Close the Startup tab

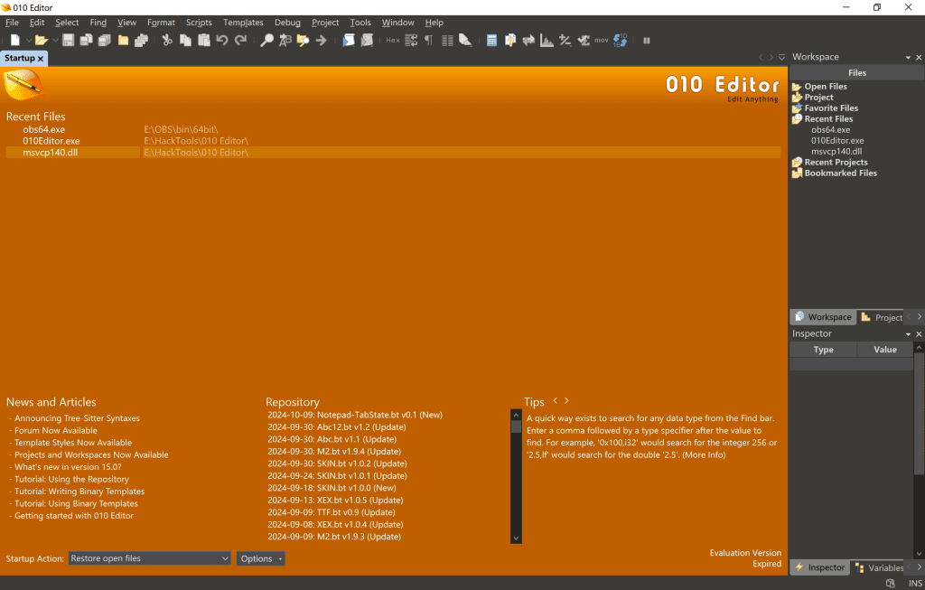[40, 59]
